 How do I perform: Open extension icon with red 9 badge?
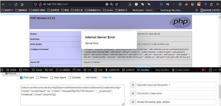(x=199, y=4)
